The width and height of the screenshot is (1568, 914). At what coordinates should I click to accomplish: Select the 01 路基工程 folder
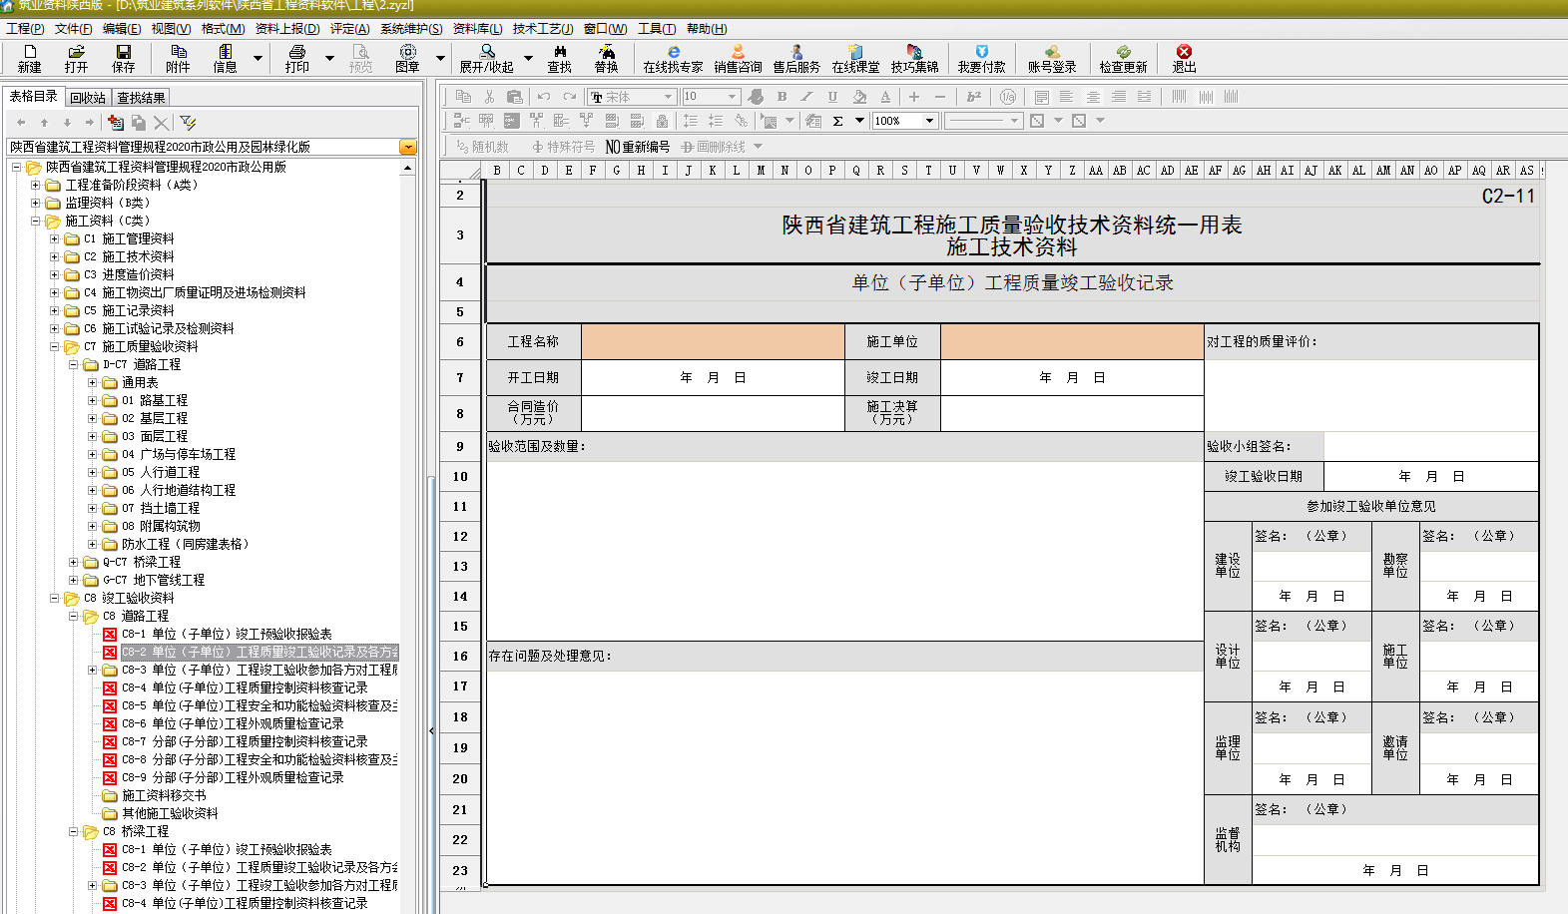click(155, 400)
